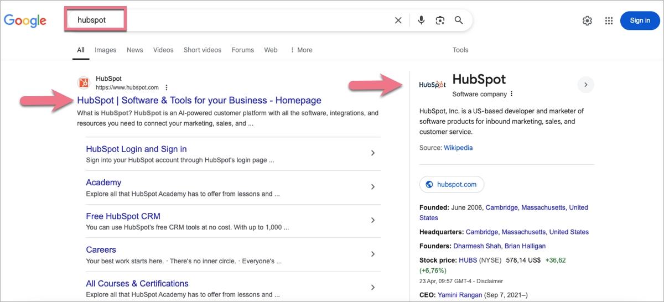Switch to the Images tab

[105, 50]
